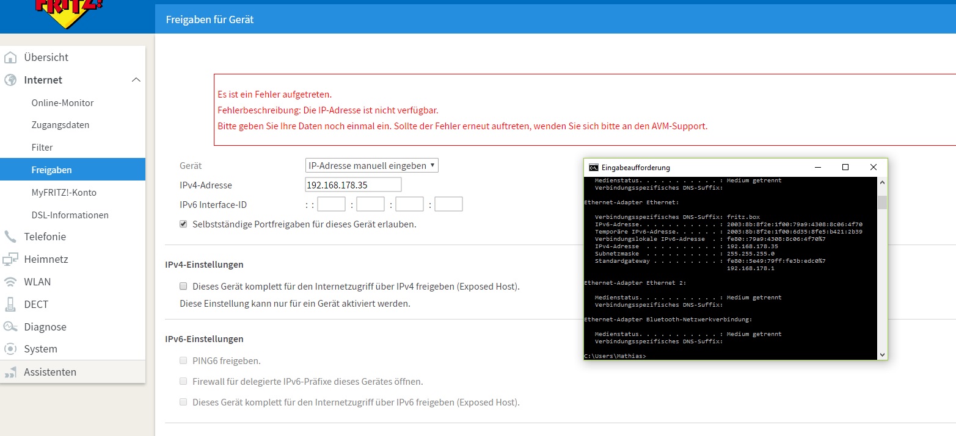
Task: Collapse the Internet menu chevron
Action: click(136, 80)
